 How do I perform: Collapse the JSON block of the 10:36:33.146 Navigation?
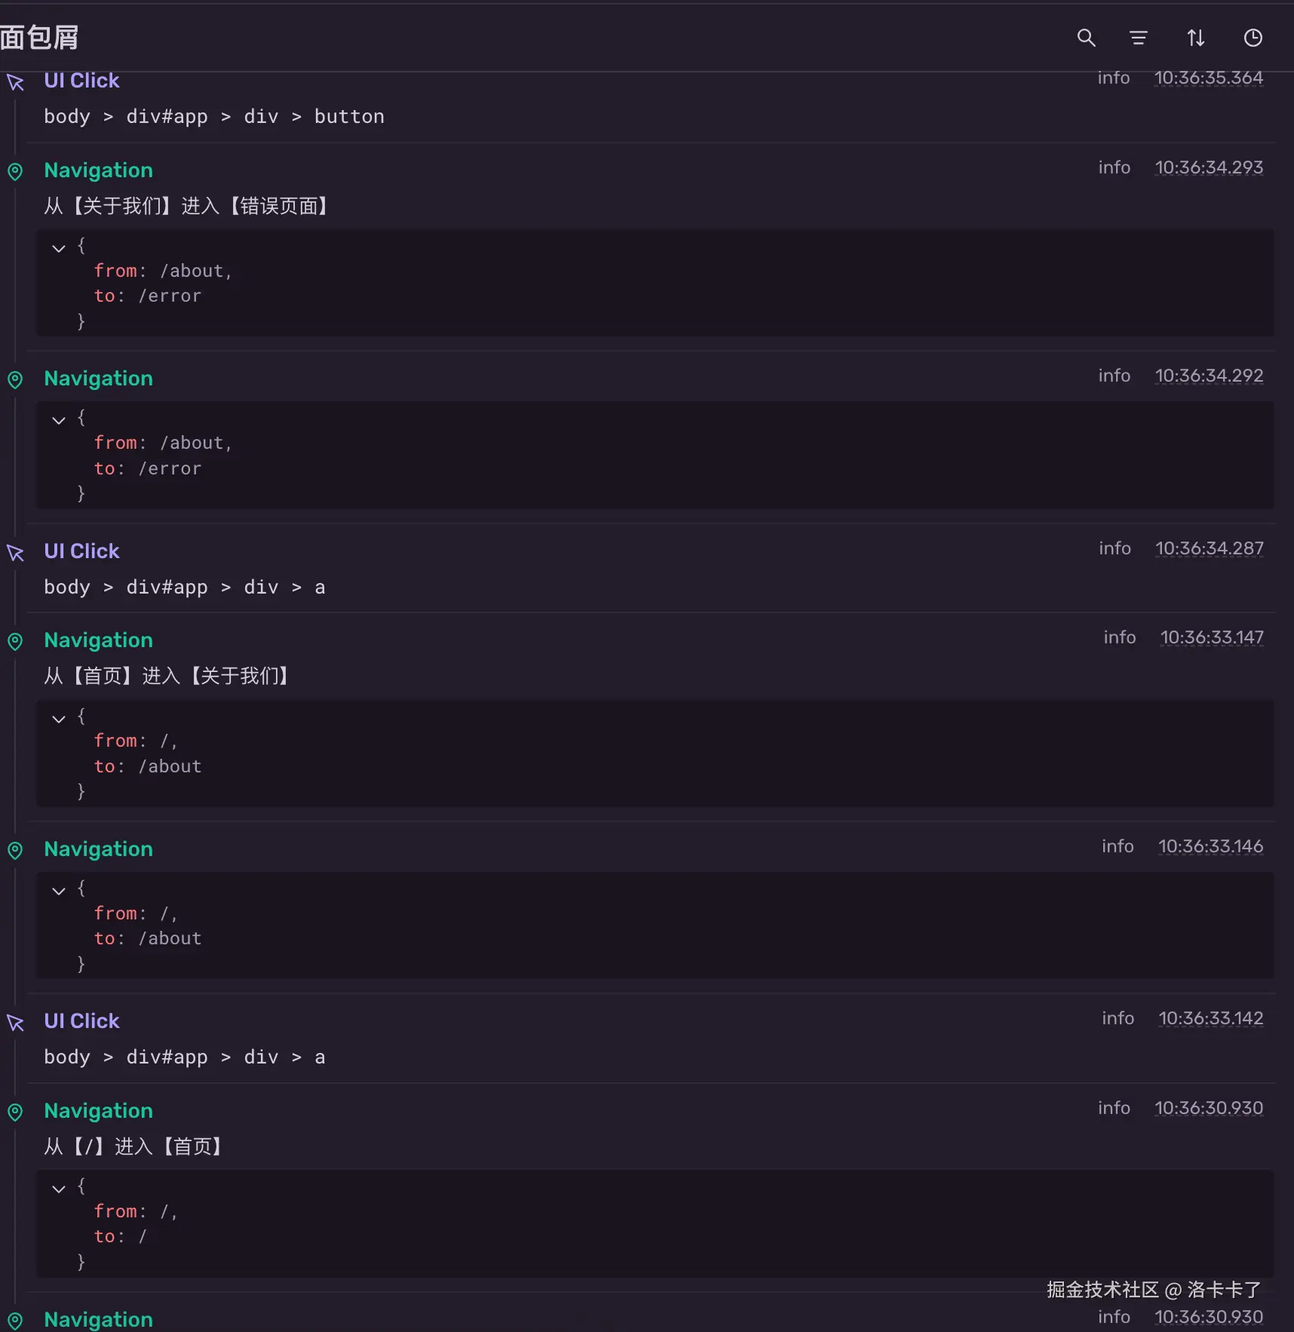[x=59, y=890]
